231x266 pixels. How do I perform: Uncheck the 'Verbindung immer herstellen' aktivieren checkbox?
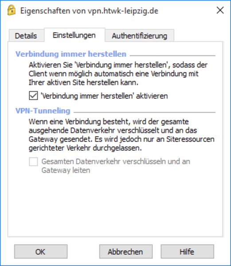[x=33, y=96]
